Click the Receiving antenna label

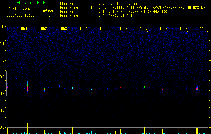pos(77,16)
